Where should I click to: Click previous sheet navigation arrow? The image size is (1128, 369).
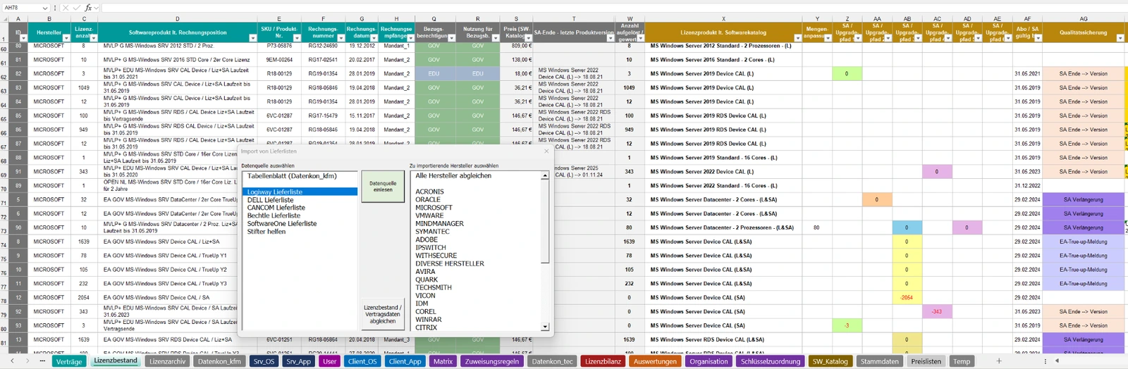(12, 361)
